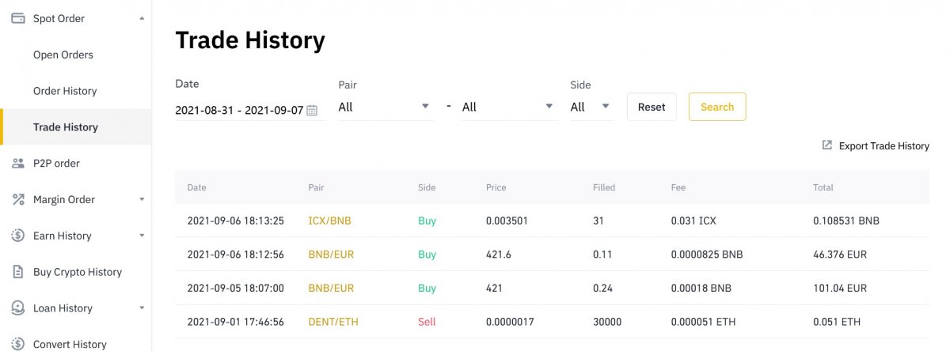Expand the Loan History section
This screenshot has height=351, width=950.
click(142, 308)
